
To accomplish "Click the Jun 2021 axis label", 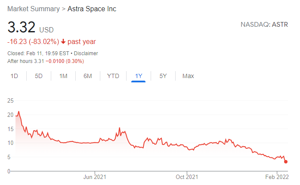I will pos(94,177).
